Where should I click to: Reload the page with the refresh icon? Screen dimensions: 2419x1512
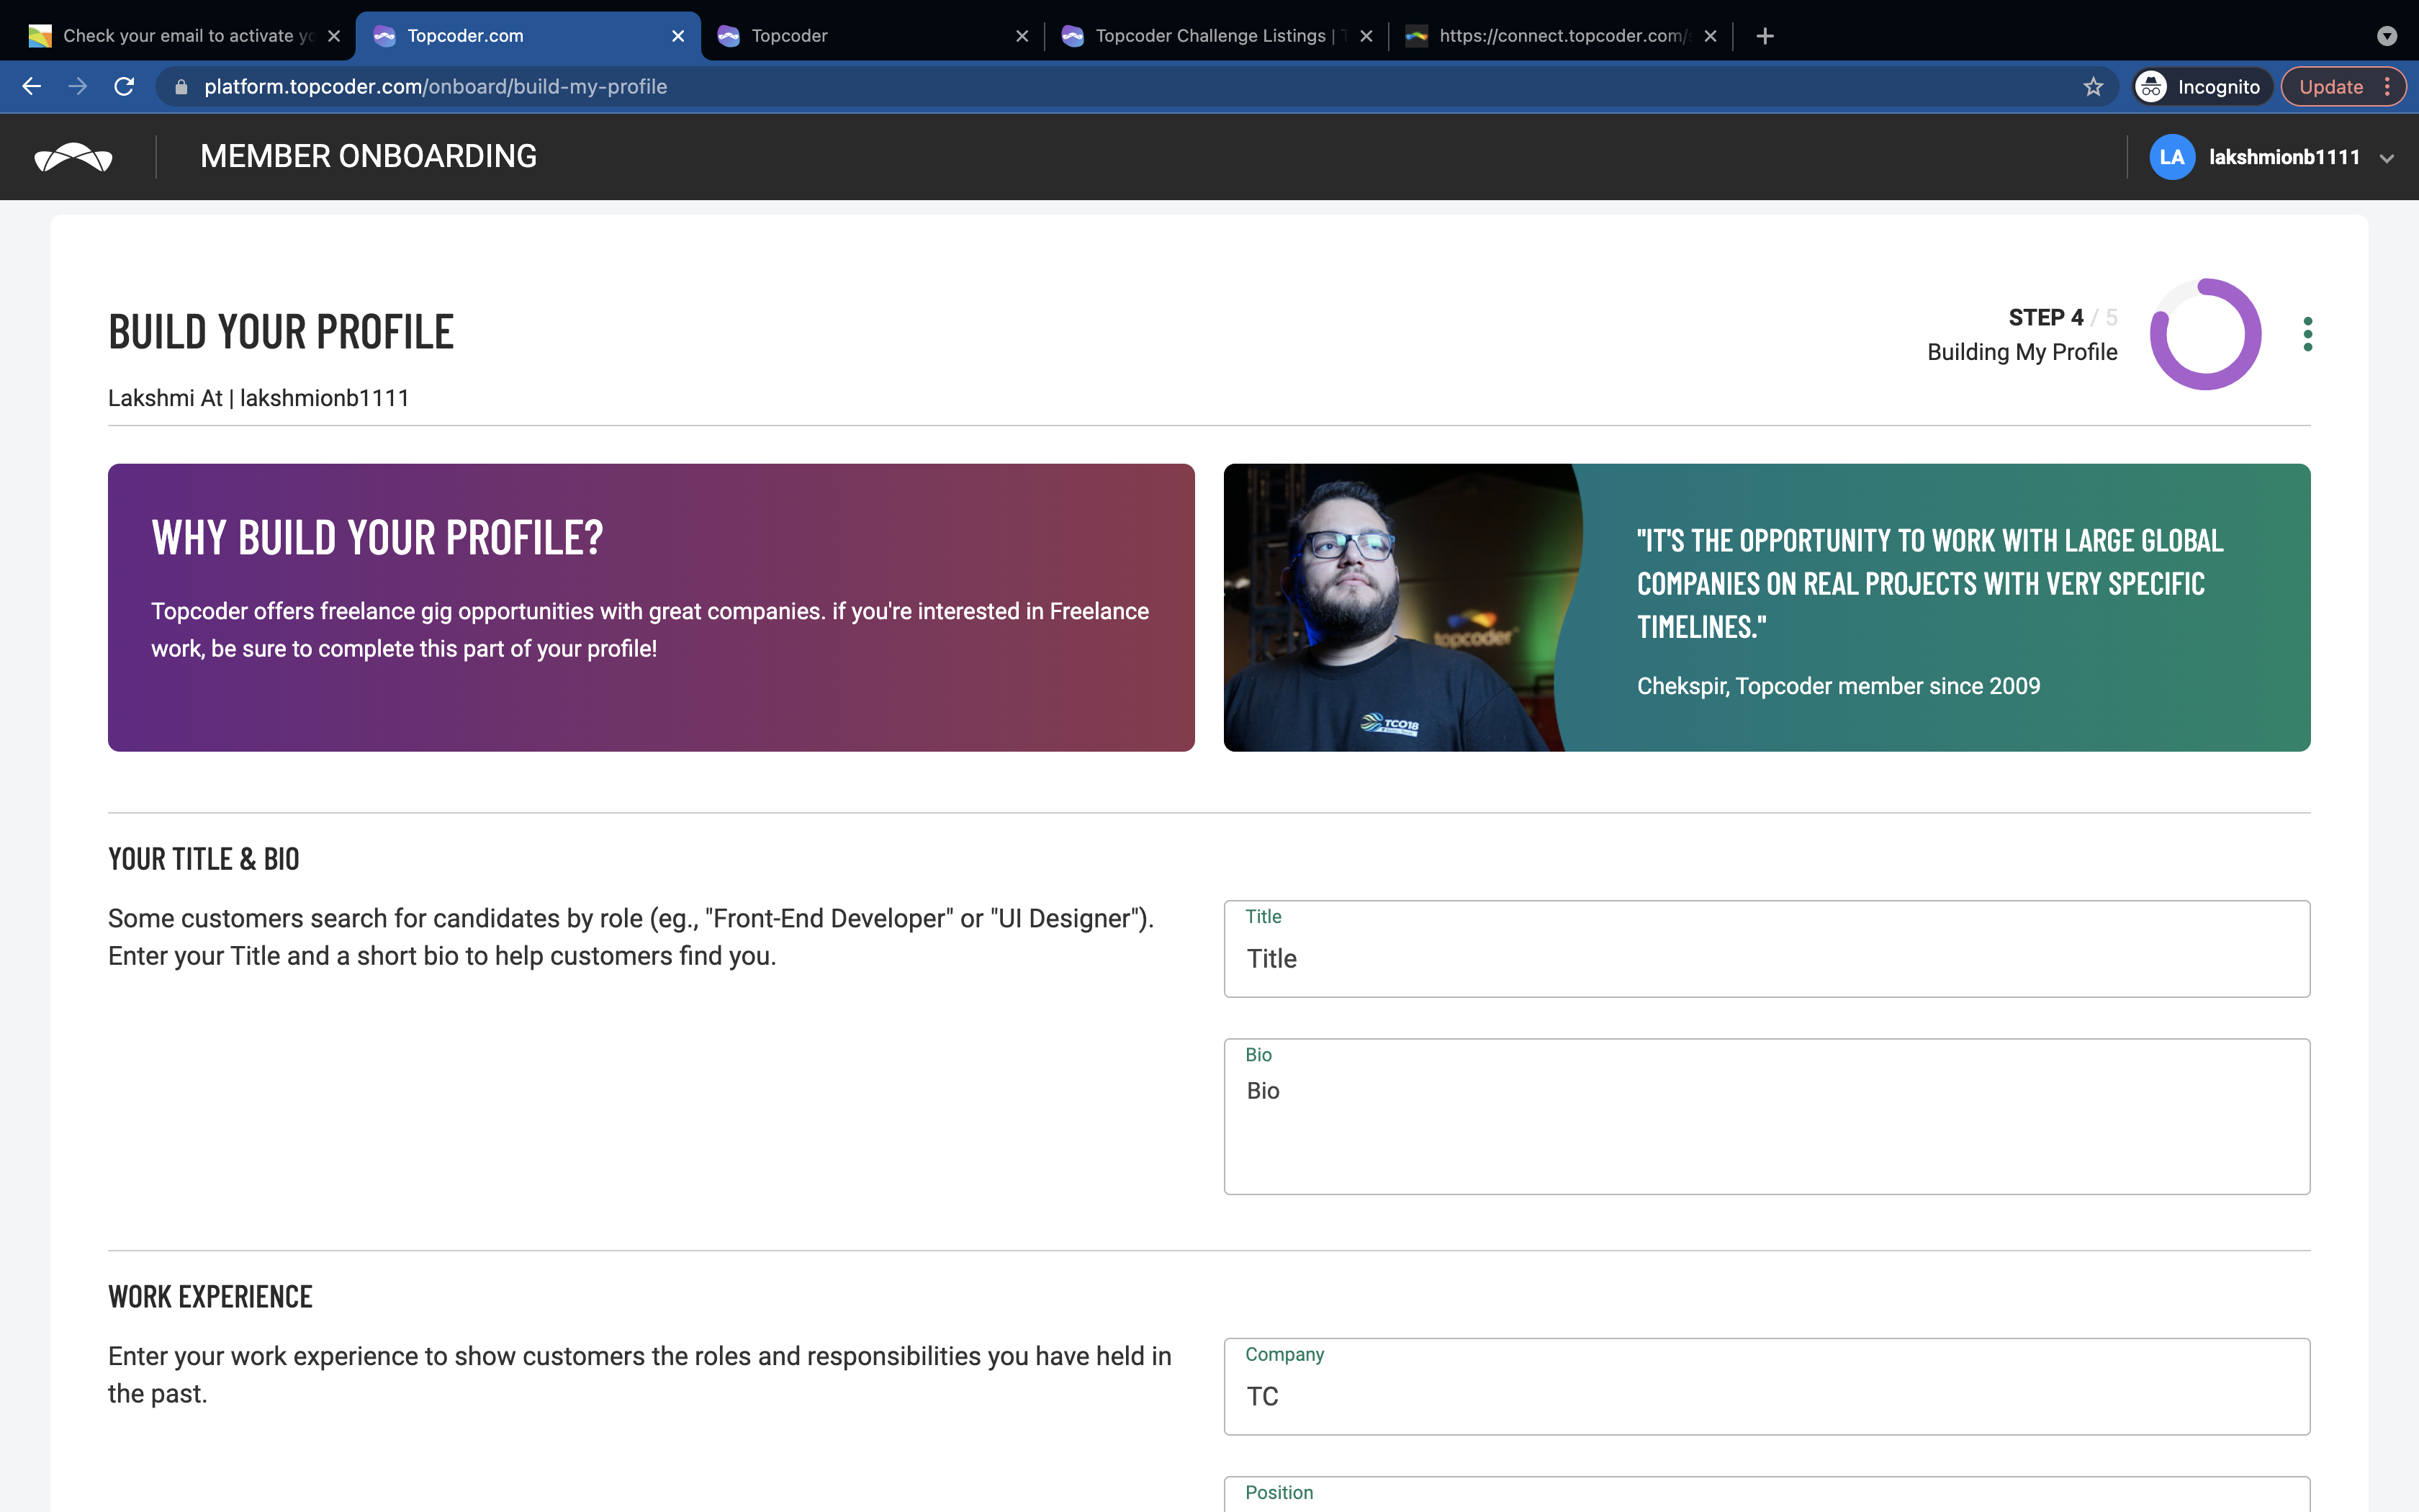click(x=124, y=87)
